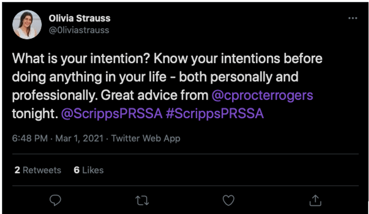Viewport: 369px width, 214px height.
Task: Click Olivia Strauss's profile picture
Action: point(25,24)
